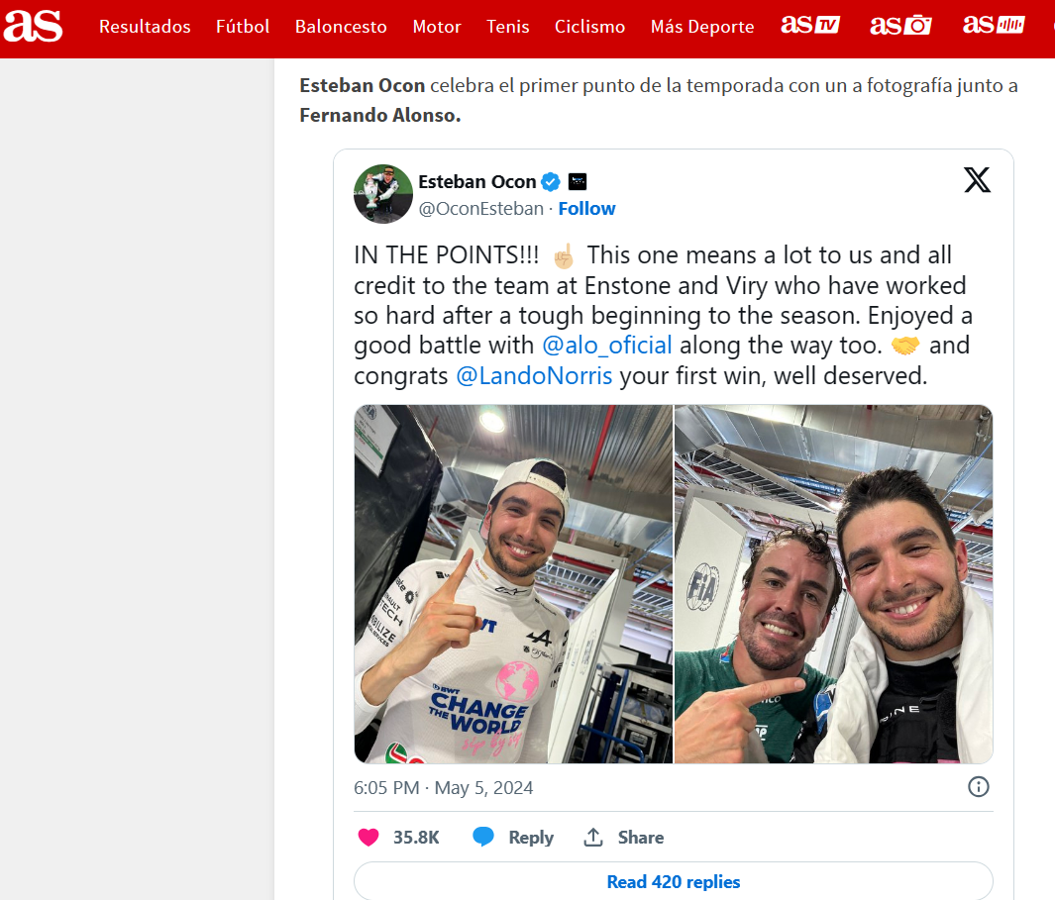This screenshot has height=900, width=1055.
Task: Open the selfie photo with Alonso
Action: [834, 584]
